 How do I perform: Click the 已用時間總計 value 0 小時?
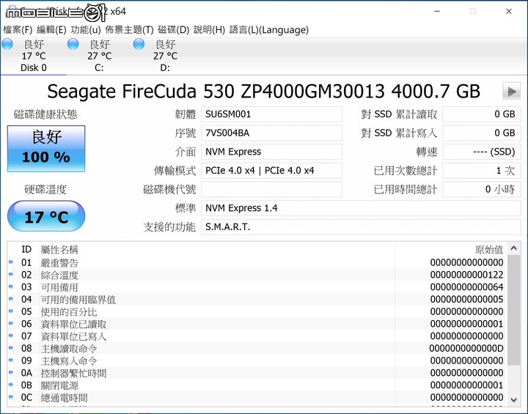[482, 190]
